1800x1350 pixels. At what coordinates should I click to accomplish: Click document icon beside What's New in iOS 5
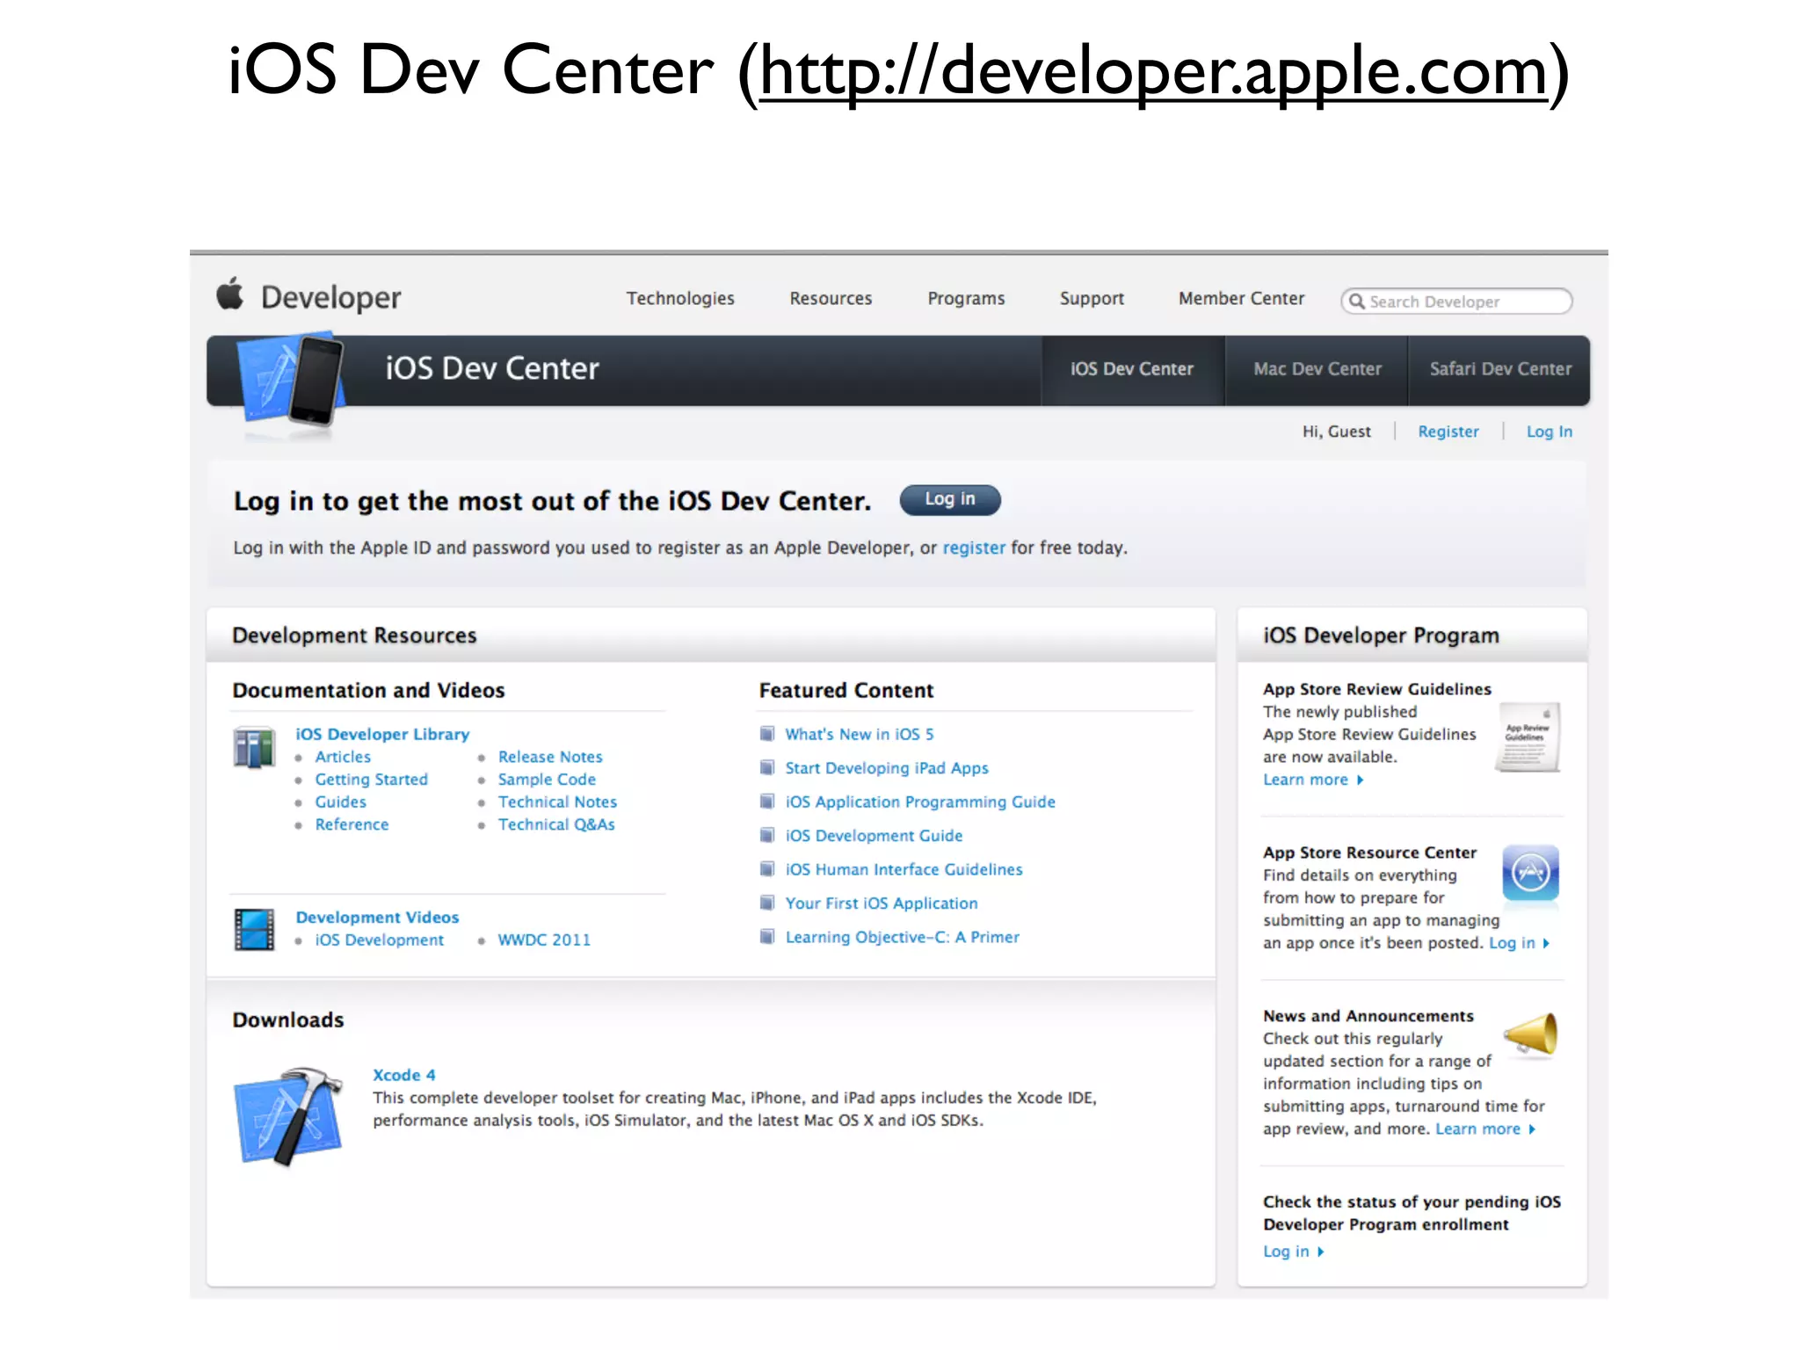767,734
